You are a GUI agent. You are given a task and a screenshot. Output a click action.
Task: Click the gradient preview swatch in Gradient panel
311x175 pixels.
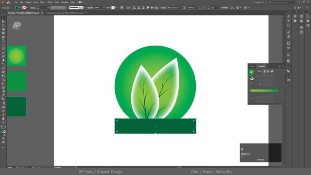tap(251, 72)
